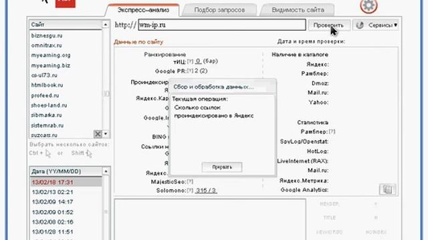This screenshot has width=428, height=240.
Task: Open the [?] help for Google PR
Action: coord(190,71)
